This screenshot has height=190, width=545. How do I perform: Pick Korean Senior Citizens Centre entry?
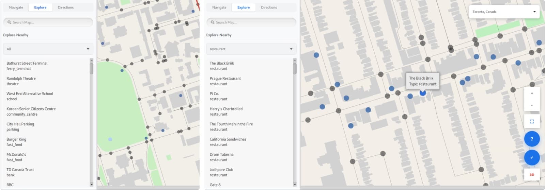click(x=46, y=111)
